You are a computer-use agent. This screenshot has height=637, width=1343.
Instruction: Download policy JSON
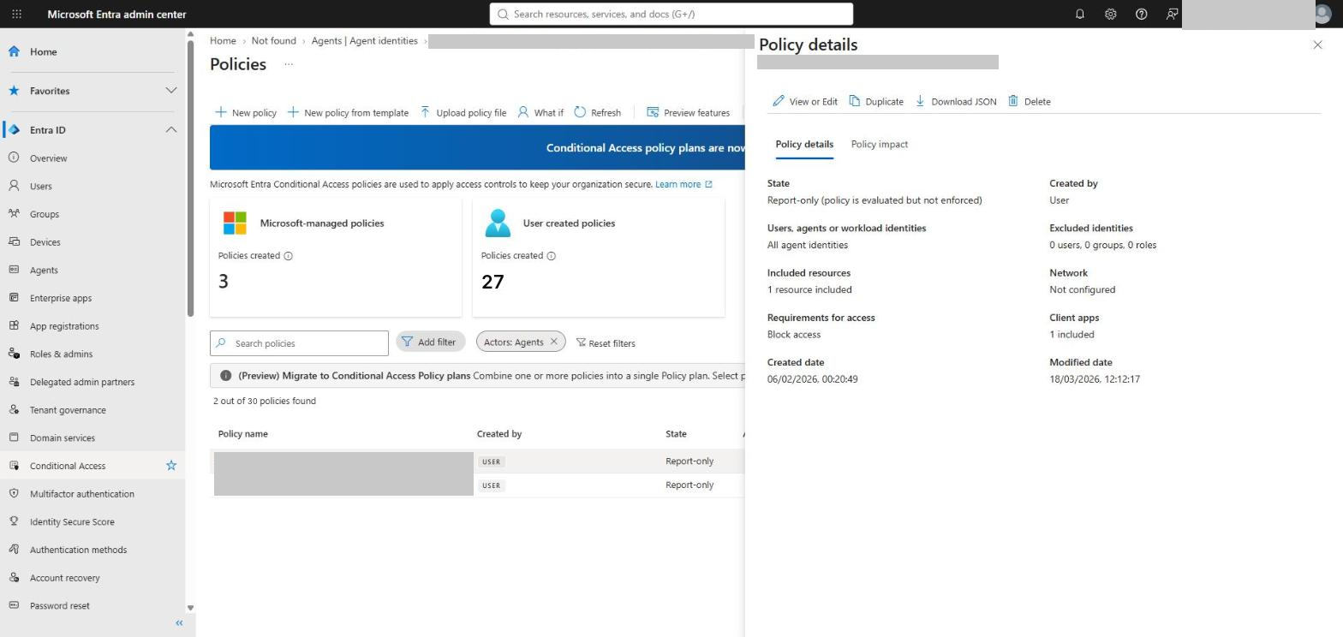pos(956,101)
